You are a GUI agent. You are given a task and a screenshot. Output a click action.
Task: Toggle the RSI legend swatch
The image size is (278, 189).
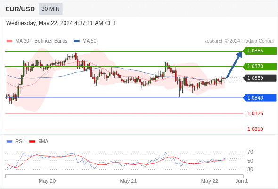tap(9, 142)
